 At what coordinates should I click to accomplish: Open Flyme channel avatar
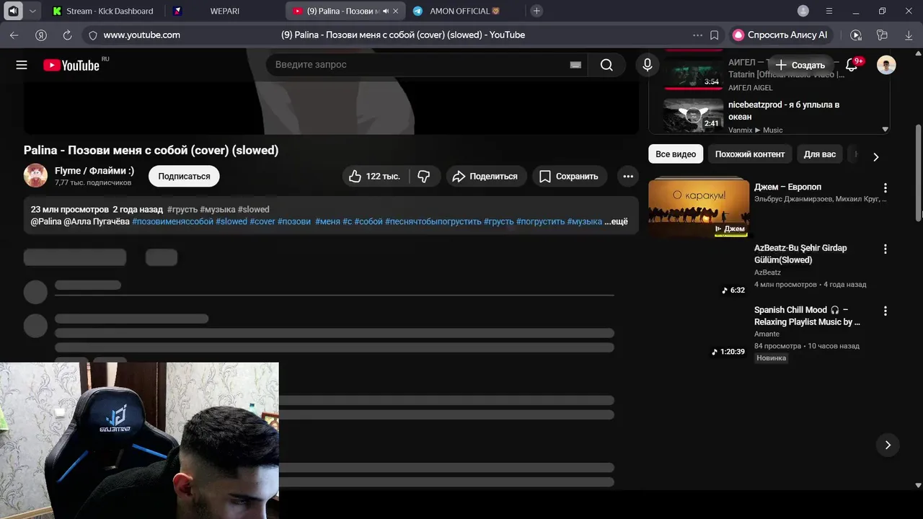[x=35, y=175]
